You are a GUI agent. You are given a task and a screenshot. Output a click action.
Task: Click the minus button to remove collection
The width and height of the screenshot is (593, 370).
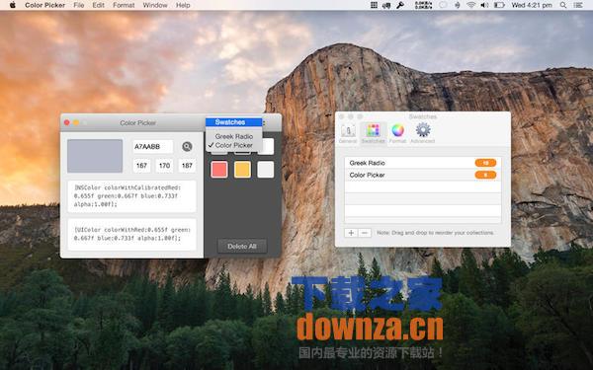[x=365, y=233]
